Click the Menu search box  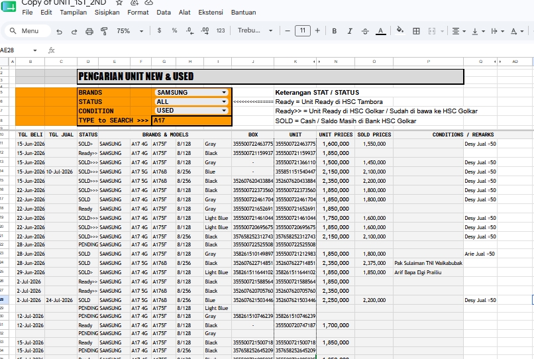click(x=28, y=31)
